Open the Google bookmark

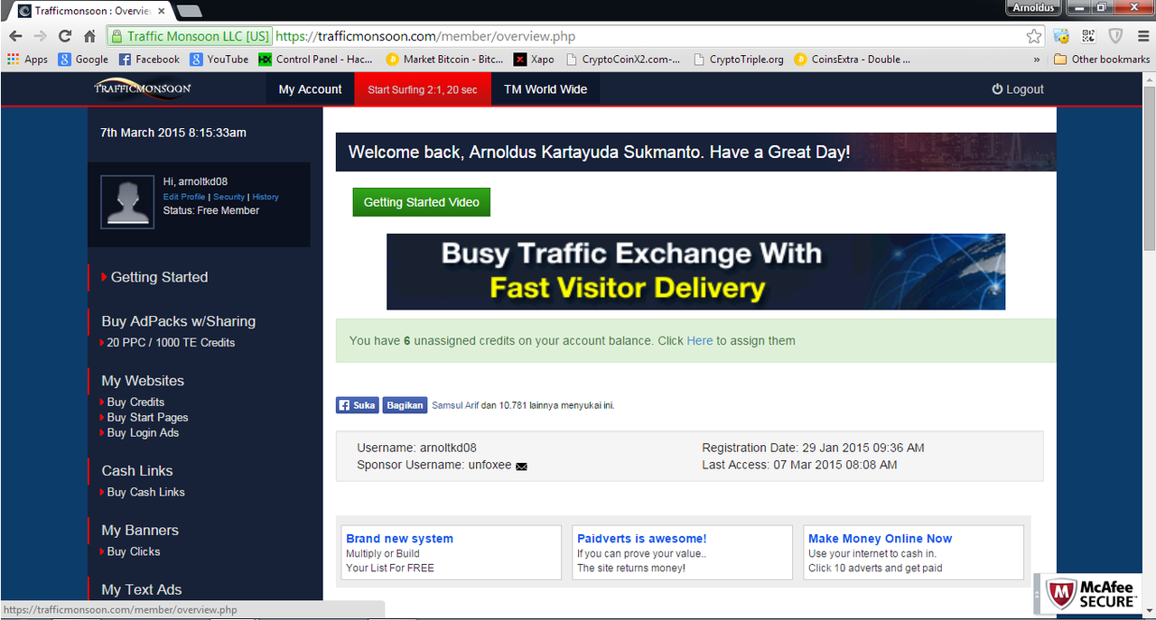(x=83, y=60)
